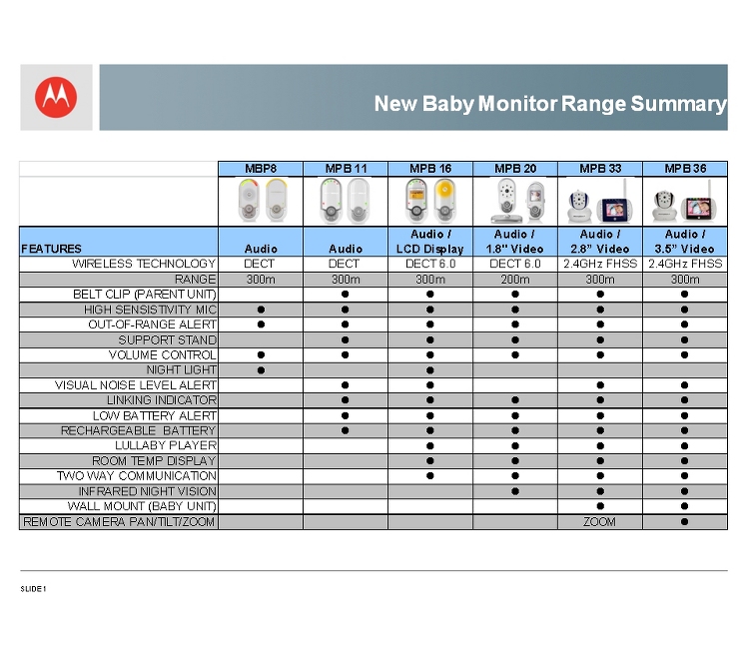Click the WALL MOUNT dot for MPB 33
The width and height of the screenshot is (749, 649).
click(x=600, y=506)
